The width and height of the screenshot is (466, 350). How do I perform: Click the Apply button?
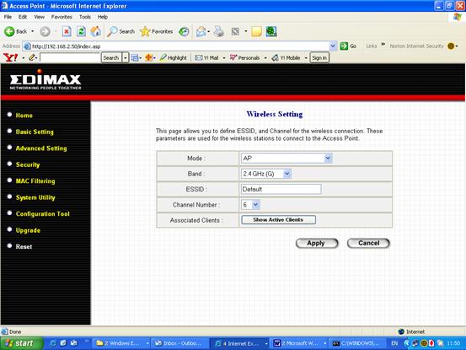(x=317, y=243)
